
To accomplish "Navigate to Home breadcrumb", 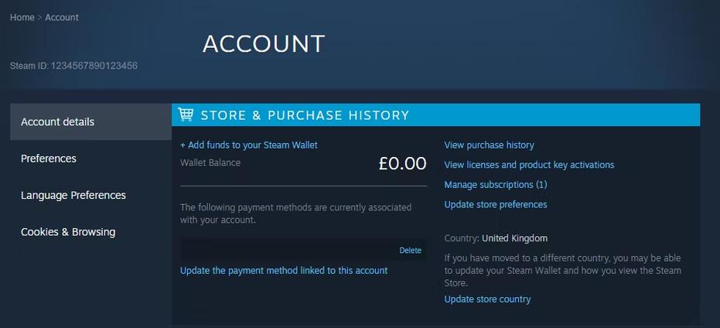I will [x=22, y=18].
